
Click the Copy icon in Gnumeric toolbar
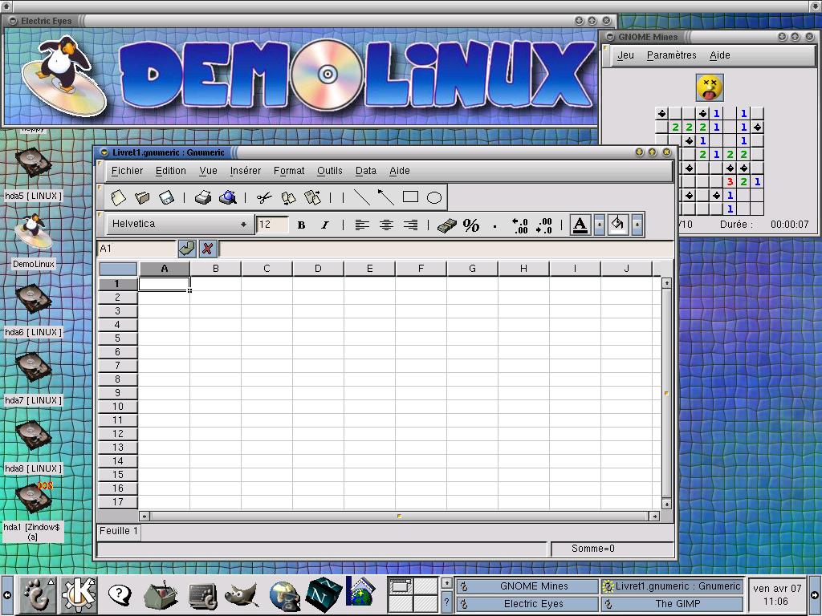288,197
